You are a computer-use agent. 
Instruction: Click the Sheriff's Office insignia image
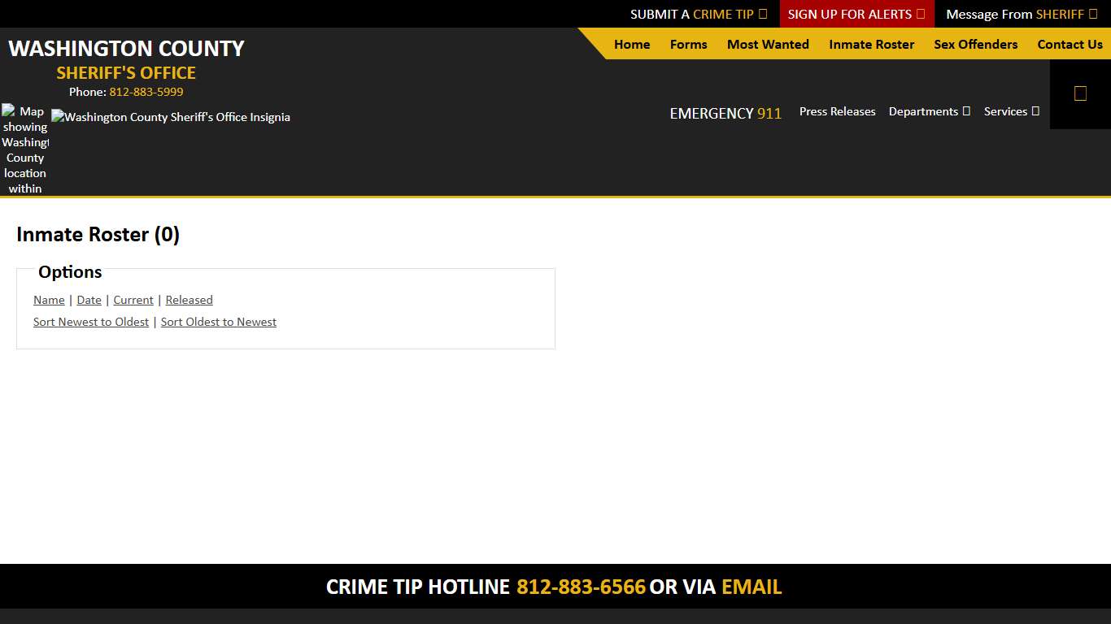170,117
